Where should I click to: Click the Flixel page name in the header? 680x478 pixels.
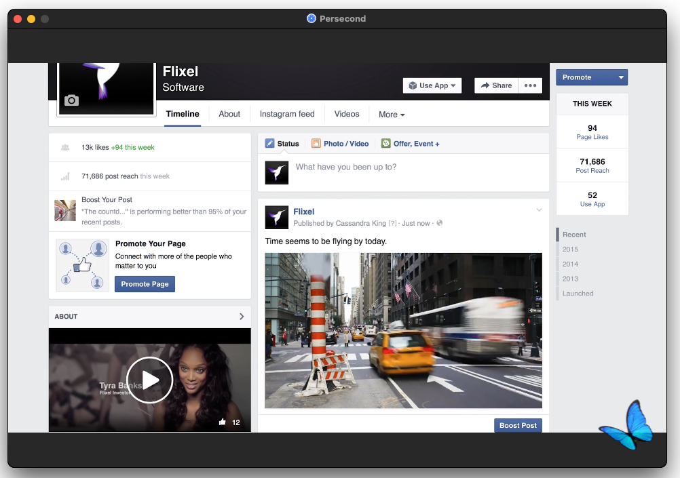181,71
